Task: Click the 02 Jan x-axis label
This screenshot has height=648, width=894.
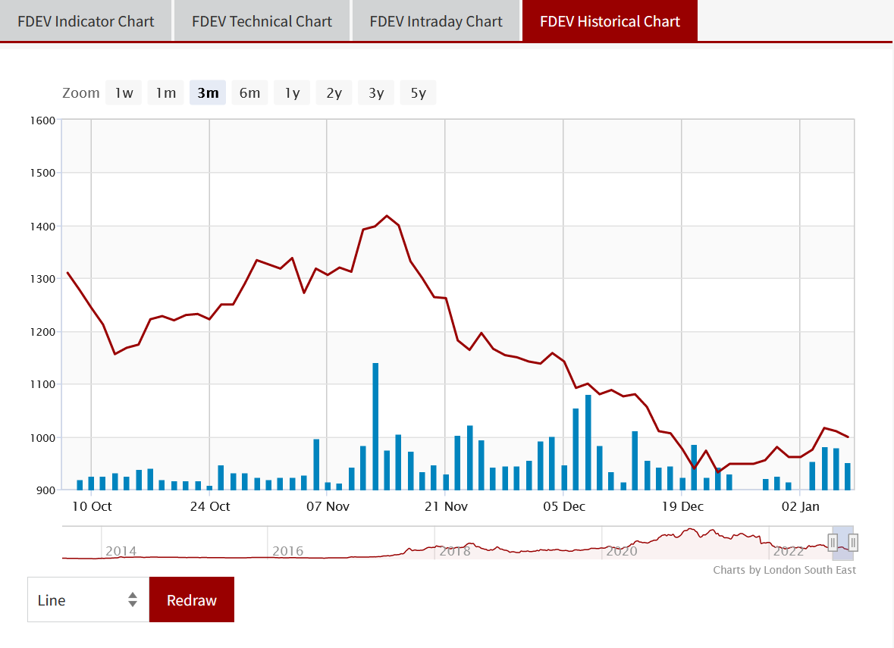Action: click(801, 506)
